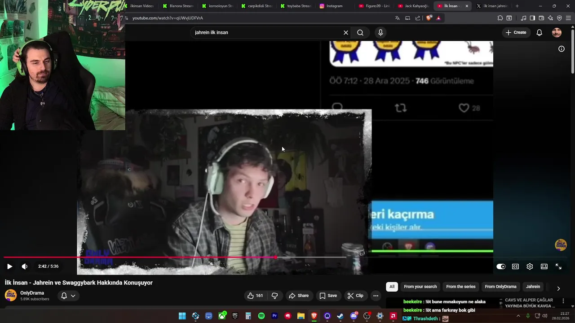Expand the subscription notification bell dropdown
Screen dimensions: 575x323
67,296
